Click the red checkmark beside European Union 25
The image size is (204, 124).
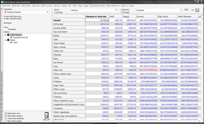pos(11,37)
